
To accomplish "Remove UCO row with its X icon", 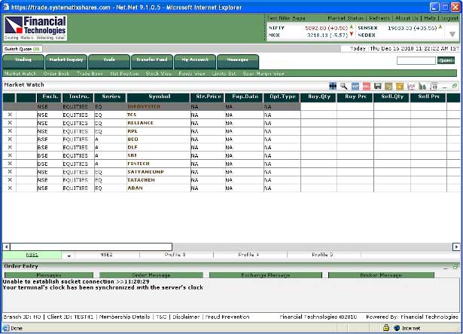I will pos(10,139).
